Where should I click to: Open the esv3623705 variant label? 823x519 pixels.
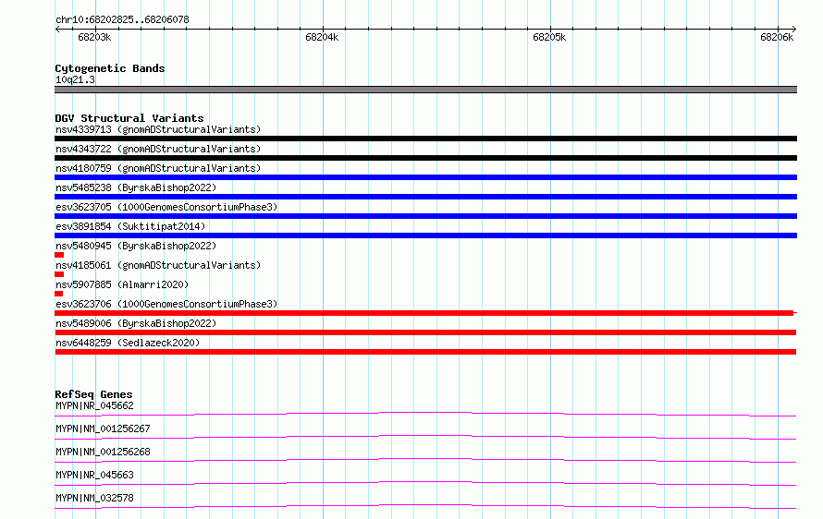[166, 207]
